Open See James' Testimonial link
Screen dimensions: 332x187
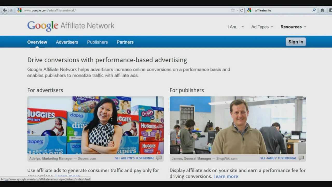[x=278, y=158]
